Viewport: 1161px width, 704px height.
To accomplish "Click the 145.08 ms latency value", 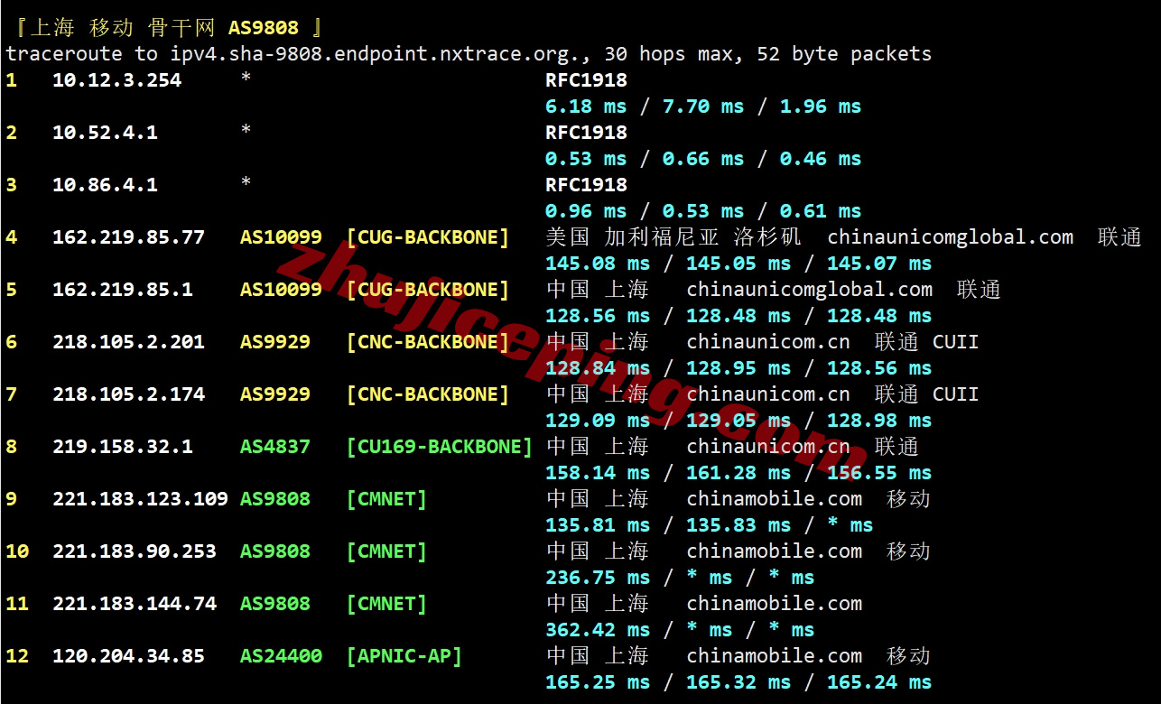I will (598, 264).
